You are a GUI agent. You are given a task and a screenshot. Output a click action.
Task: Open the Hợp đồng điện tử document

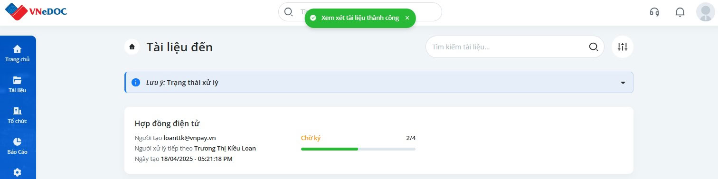point(167,124)
